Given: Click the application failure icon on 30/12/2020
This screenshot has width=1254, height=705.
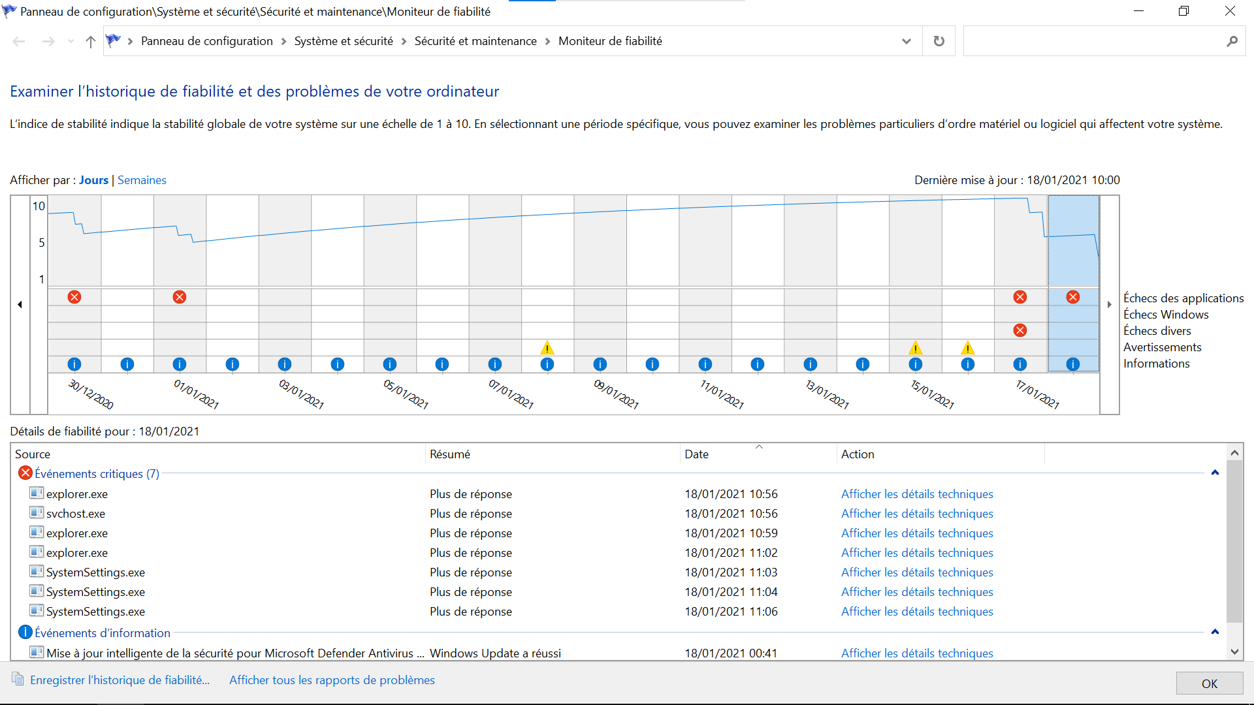Looking at the screenshot, I should 74,297.
